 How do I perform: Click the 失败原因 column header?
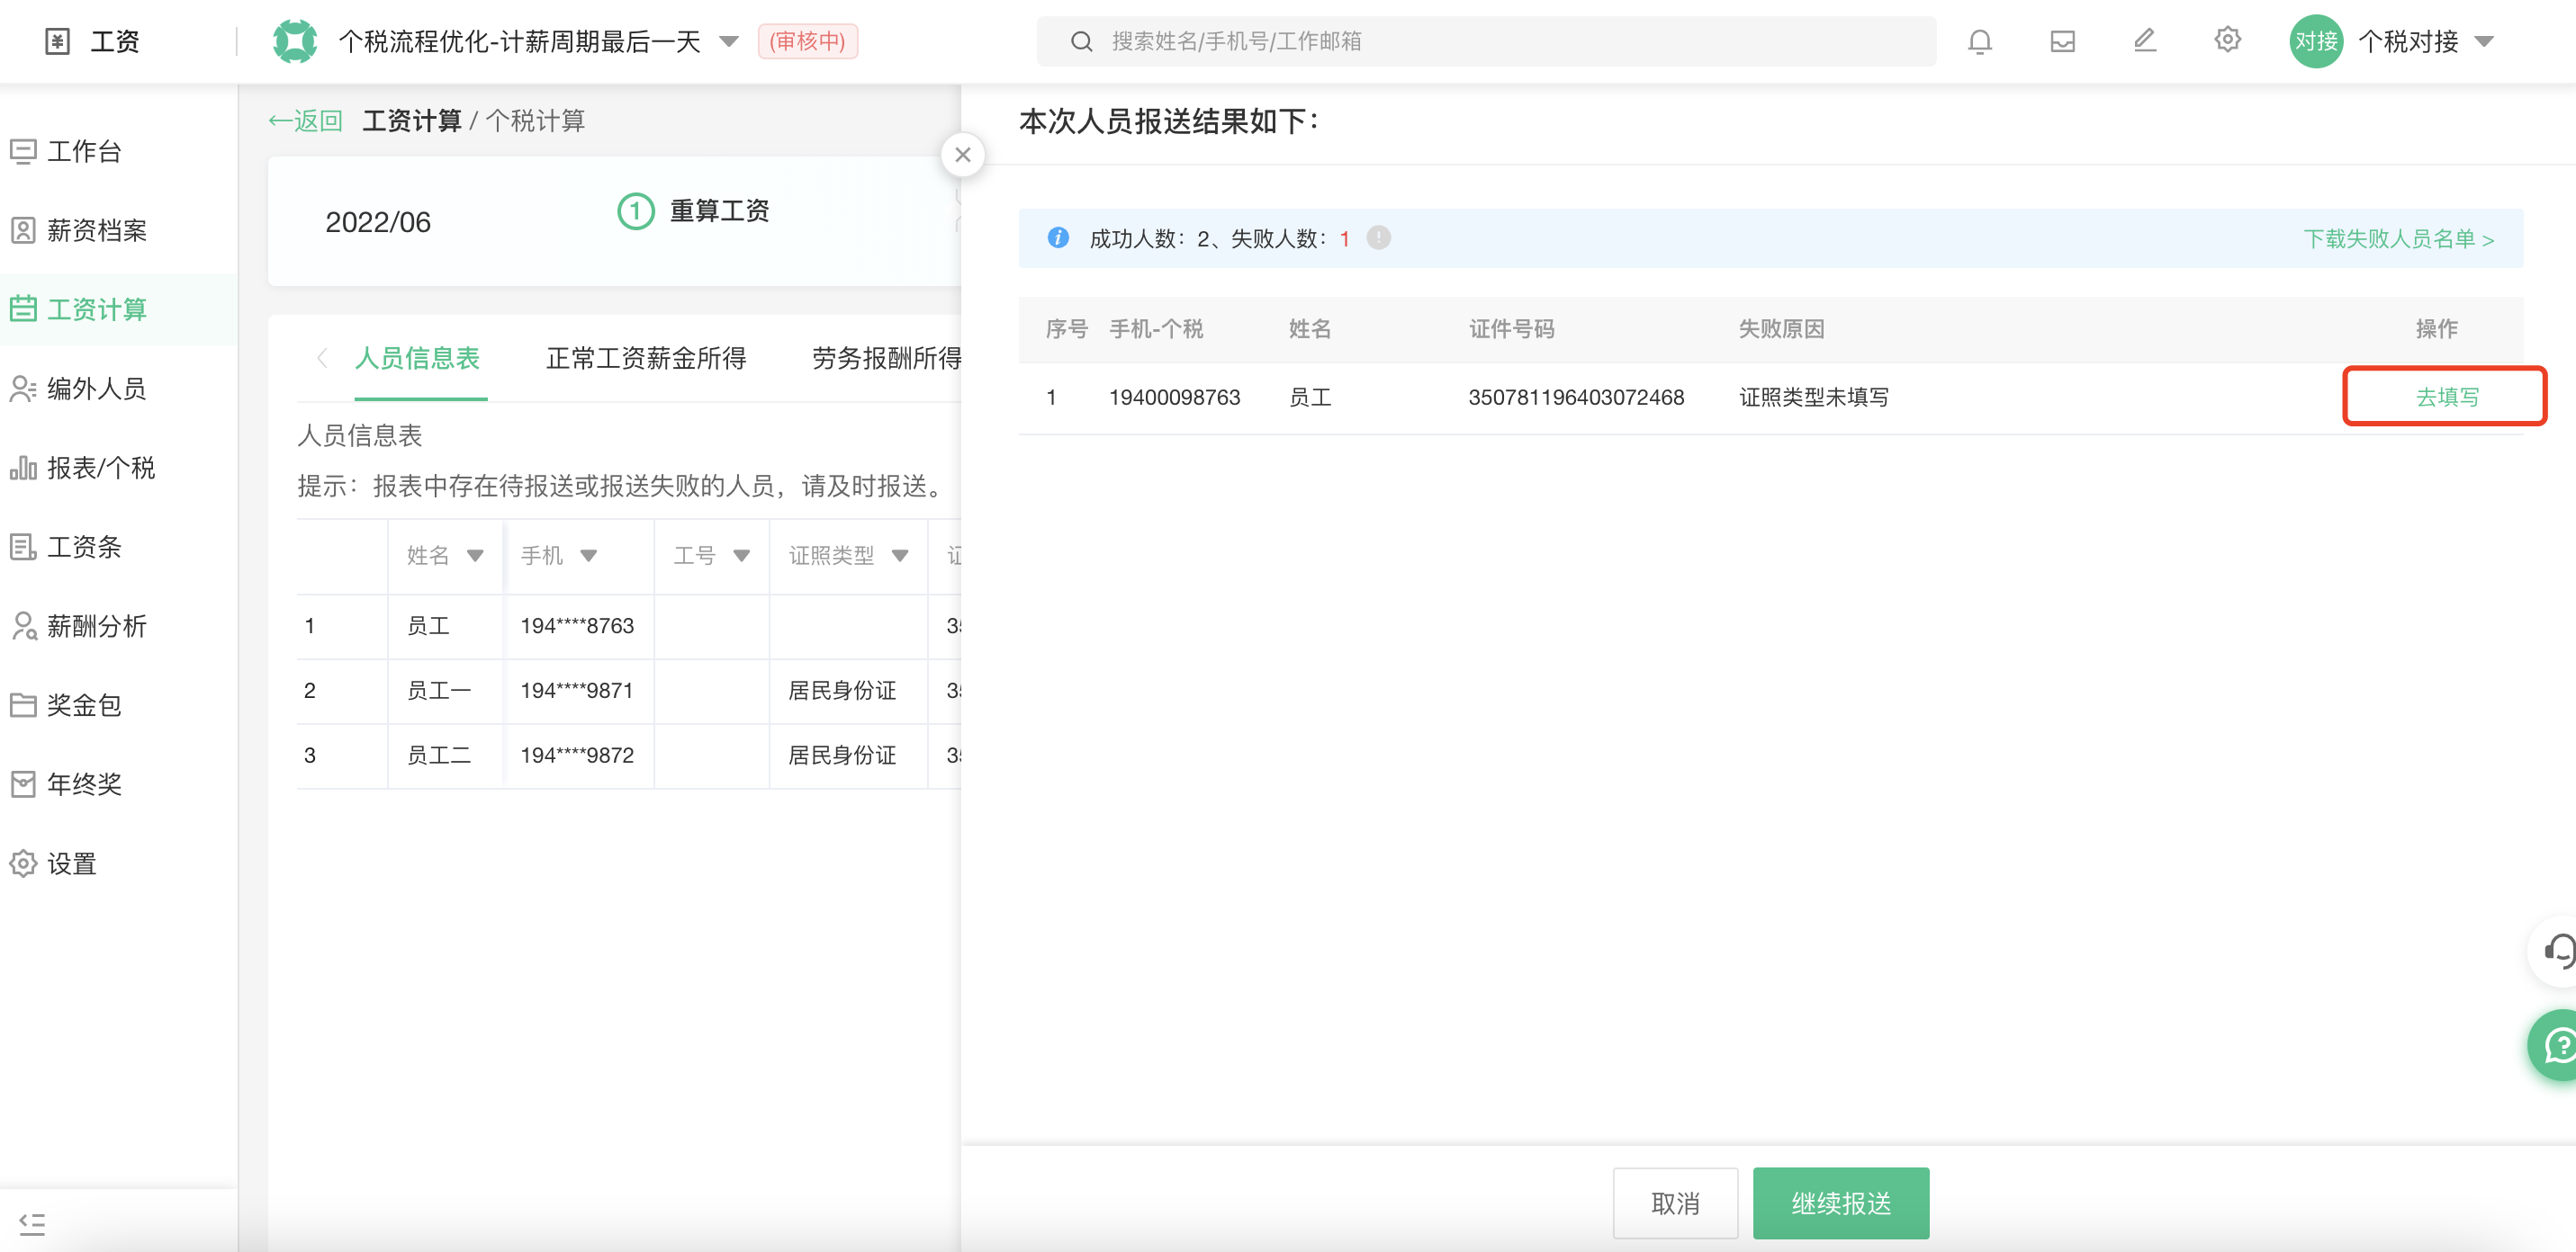pos(1781,328)
